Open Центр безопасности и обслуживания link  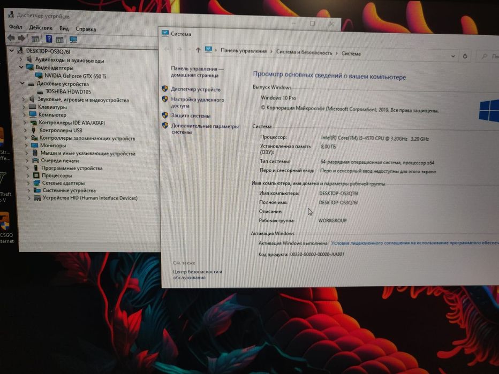198,274
